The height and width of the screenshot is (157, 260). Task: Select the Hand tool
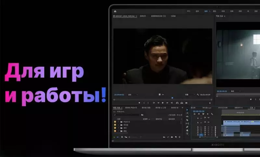tap(187, 130)
